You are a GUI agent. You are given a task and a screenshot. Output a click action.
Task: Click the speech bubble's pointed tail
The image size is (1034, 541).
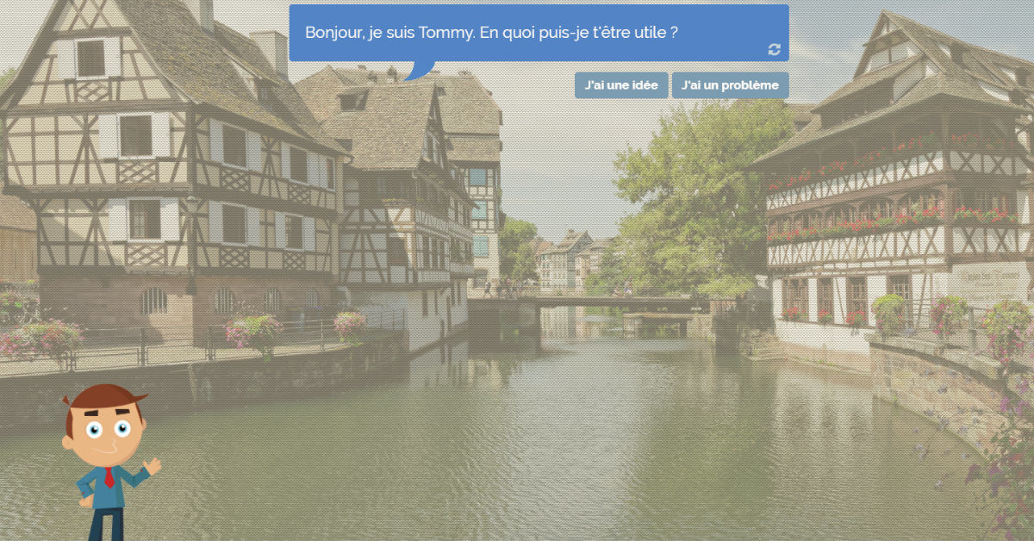tap(418, 70)
